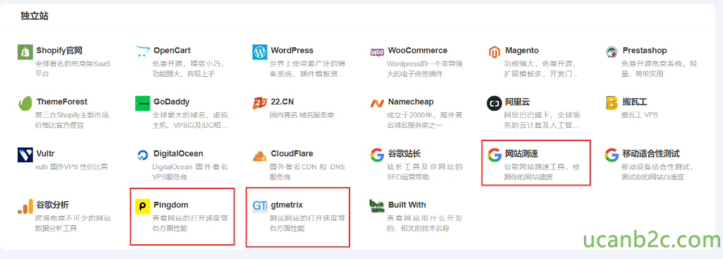Click the 搬瓦工 yellow B icon
The height and width of the screenshot is (259, 723).
[611, 104]
